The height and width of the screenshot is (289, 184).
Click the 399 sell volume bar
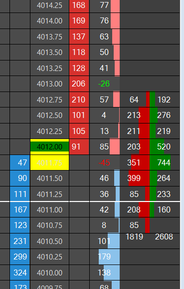tap(139, 178)
